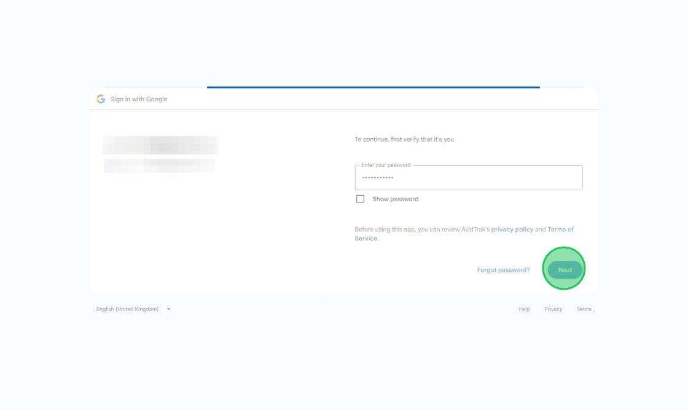
Task: Click 'To continue, first verify that it's you' text
Action: tap(404, 139)
